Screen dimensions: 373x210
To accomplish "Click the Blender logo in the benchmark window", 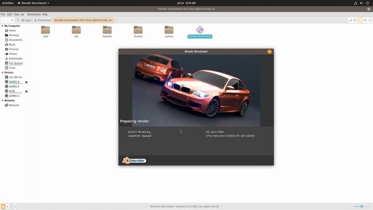I will pyautogui.click(x=134, y=161).
